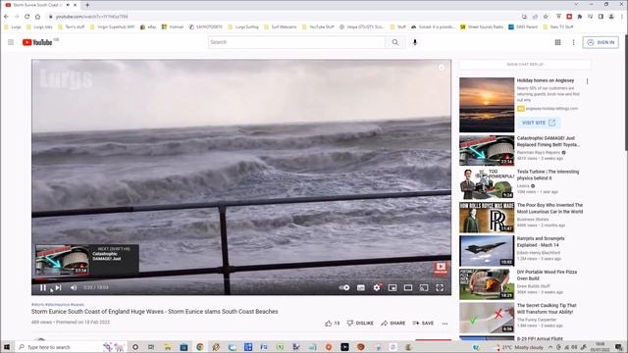The height and width of the screenshot is (353, 628).
Task: Open the Windows Start menu
Action: tap(7, 347)
